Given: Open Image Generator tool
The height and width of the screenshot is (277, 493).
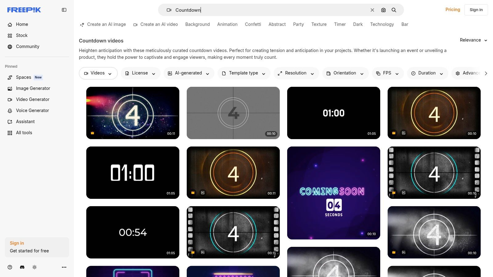Looking at the screenshot, I should 37,88.
